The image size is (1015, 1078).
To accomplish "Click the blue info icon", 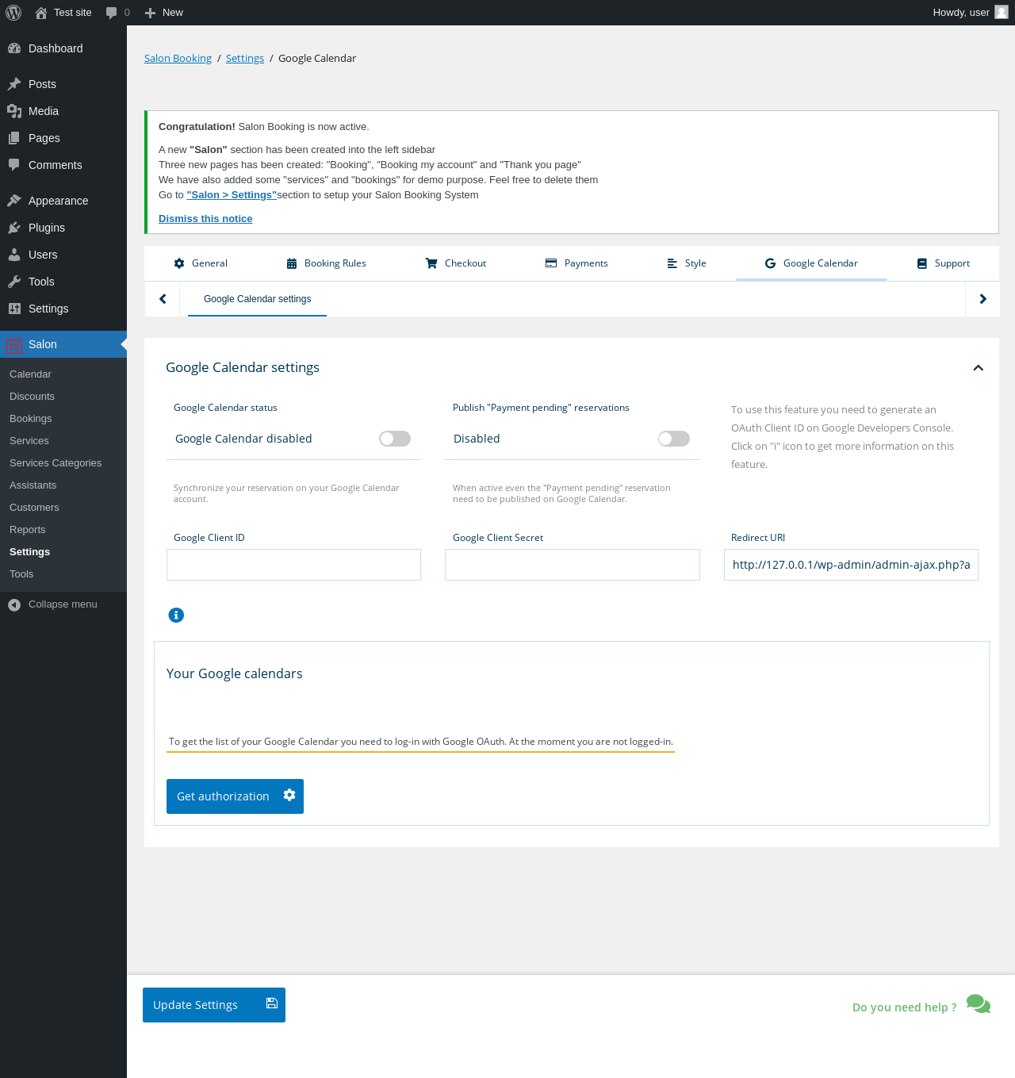I will (x=176, y=615).
